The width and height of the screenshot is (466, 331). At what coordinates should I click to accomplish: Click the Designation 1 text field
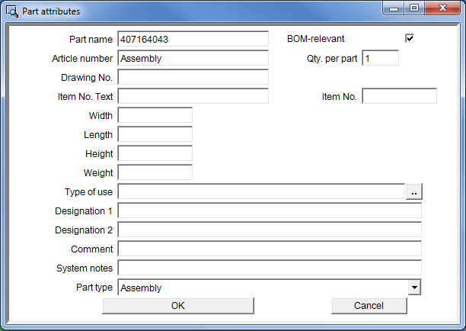(269, 210)
